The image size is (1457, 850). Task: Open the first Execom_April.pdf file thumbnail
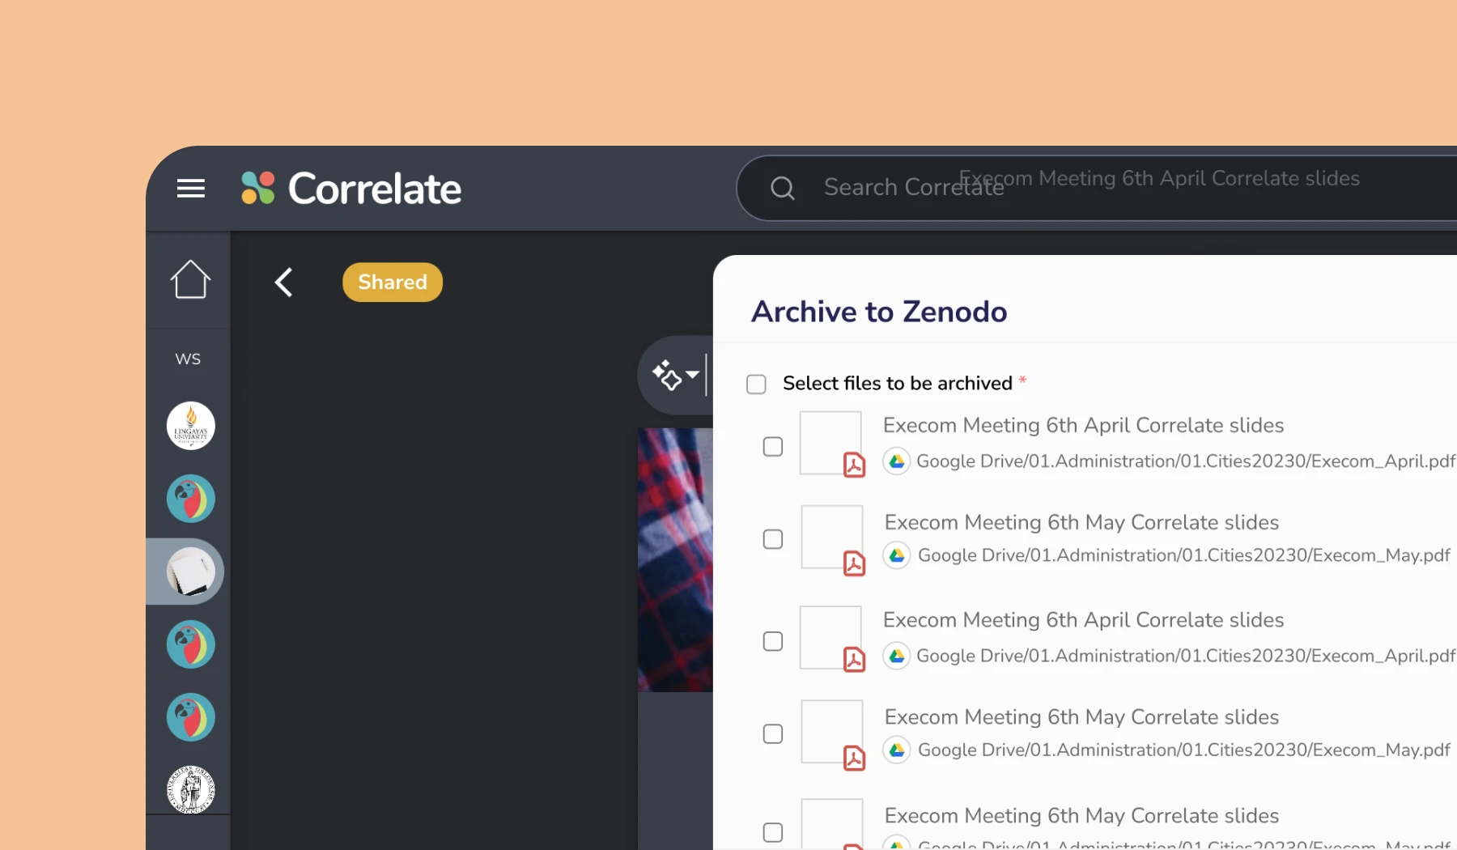pyautogui.click(x=831, y=444)
